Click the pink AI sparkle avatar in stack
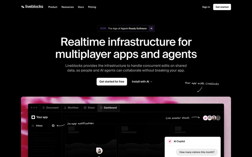This screenshot has width=252, height=157. [x=205, y=118]
